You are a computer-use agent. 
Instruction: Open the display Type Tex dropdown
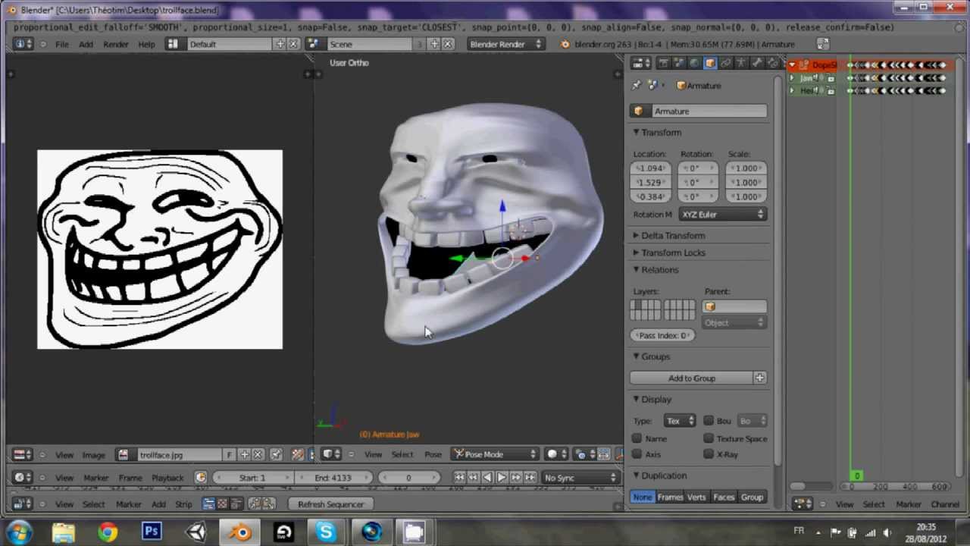pos(680,421)
